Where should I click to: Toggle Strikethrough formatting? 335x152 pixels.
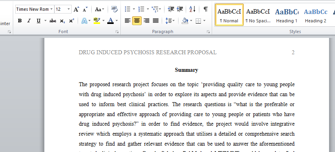coord(53,21)
